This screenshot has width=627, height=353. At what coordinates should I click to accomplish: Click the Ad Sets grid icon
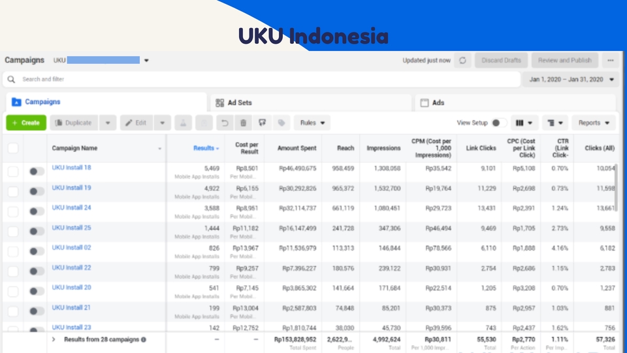(x=220, y=103)
